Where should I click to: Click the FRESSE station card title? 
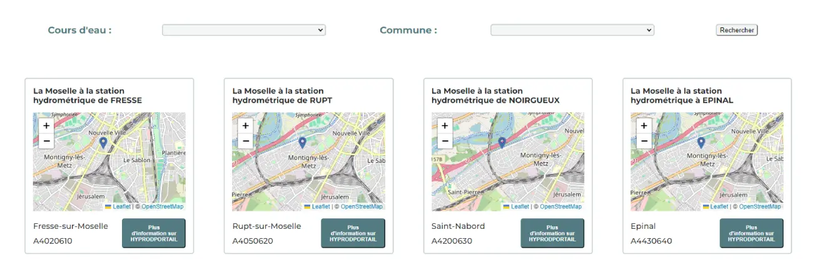[x=88, y=95]
